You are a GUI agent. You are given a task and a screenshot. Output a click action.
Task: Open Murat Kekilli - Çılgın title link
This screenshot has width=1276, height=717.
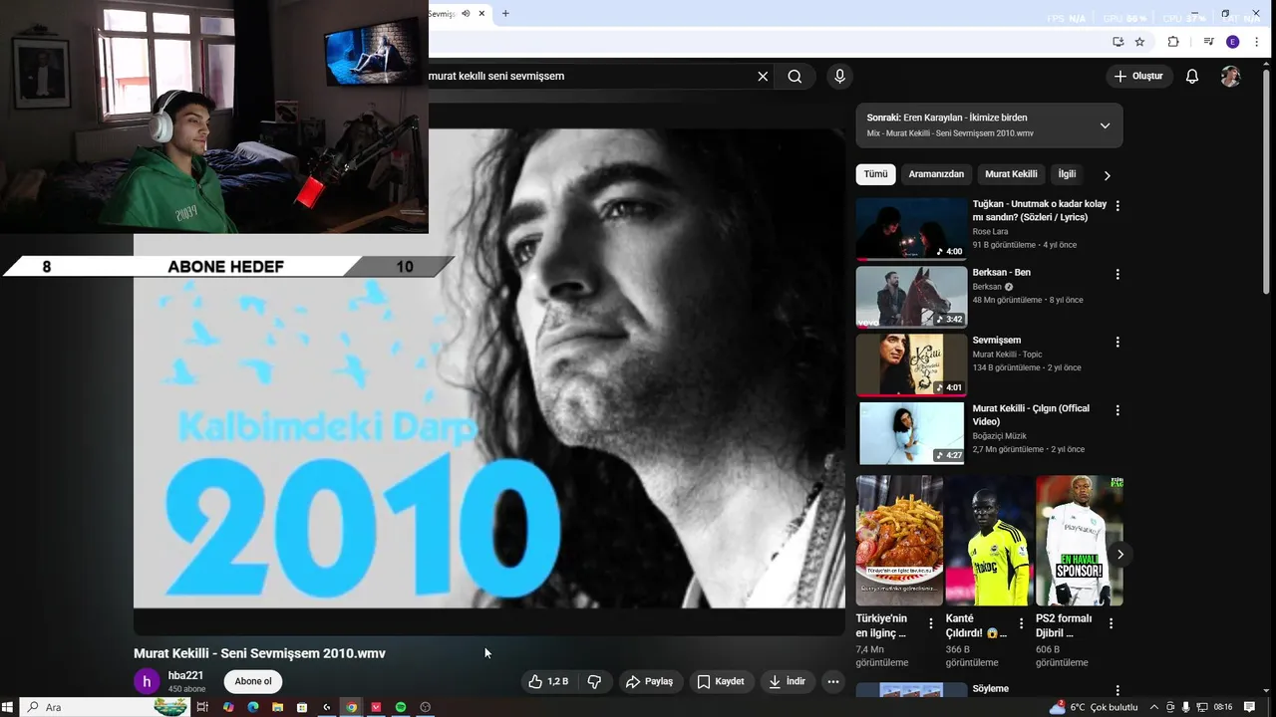(1031, 414)
